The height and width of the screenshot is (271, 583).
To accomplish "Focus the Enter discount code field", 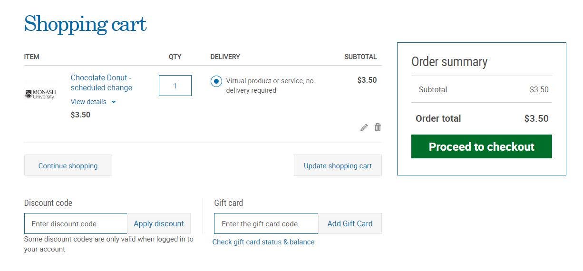I will coord(76,223).
